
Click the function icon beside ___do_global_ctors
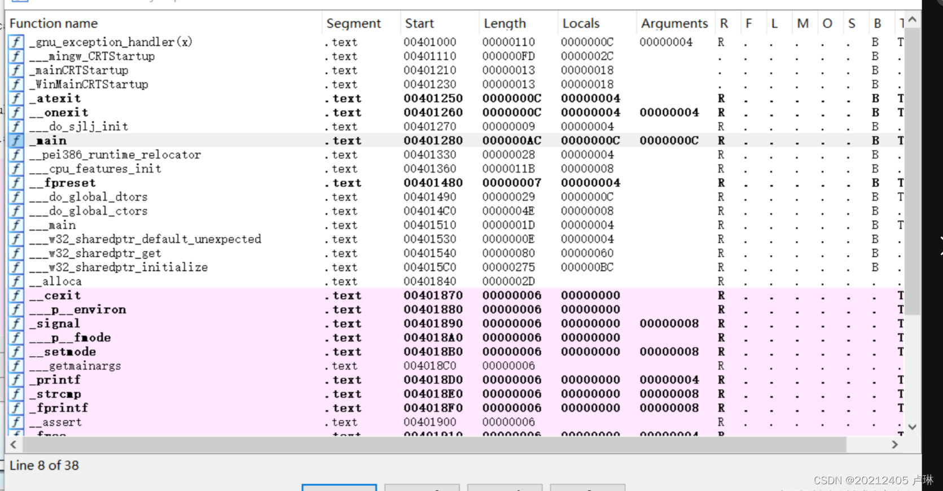(16, 211)
